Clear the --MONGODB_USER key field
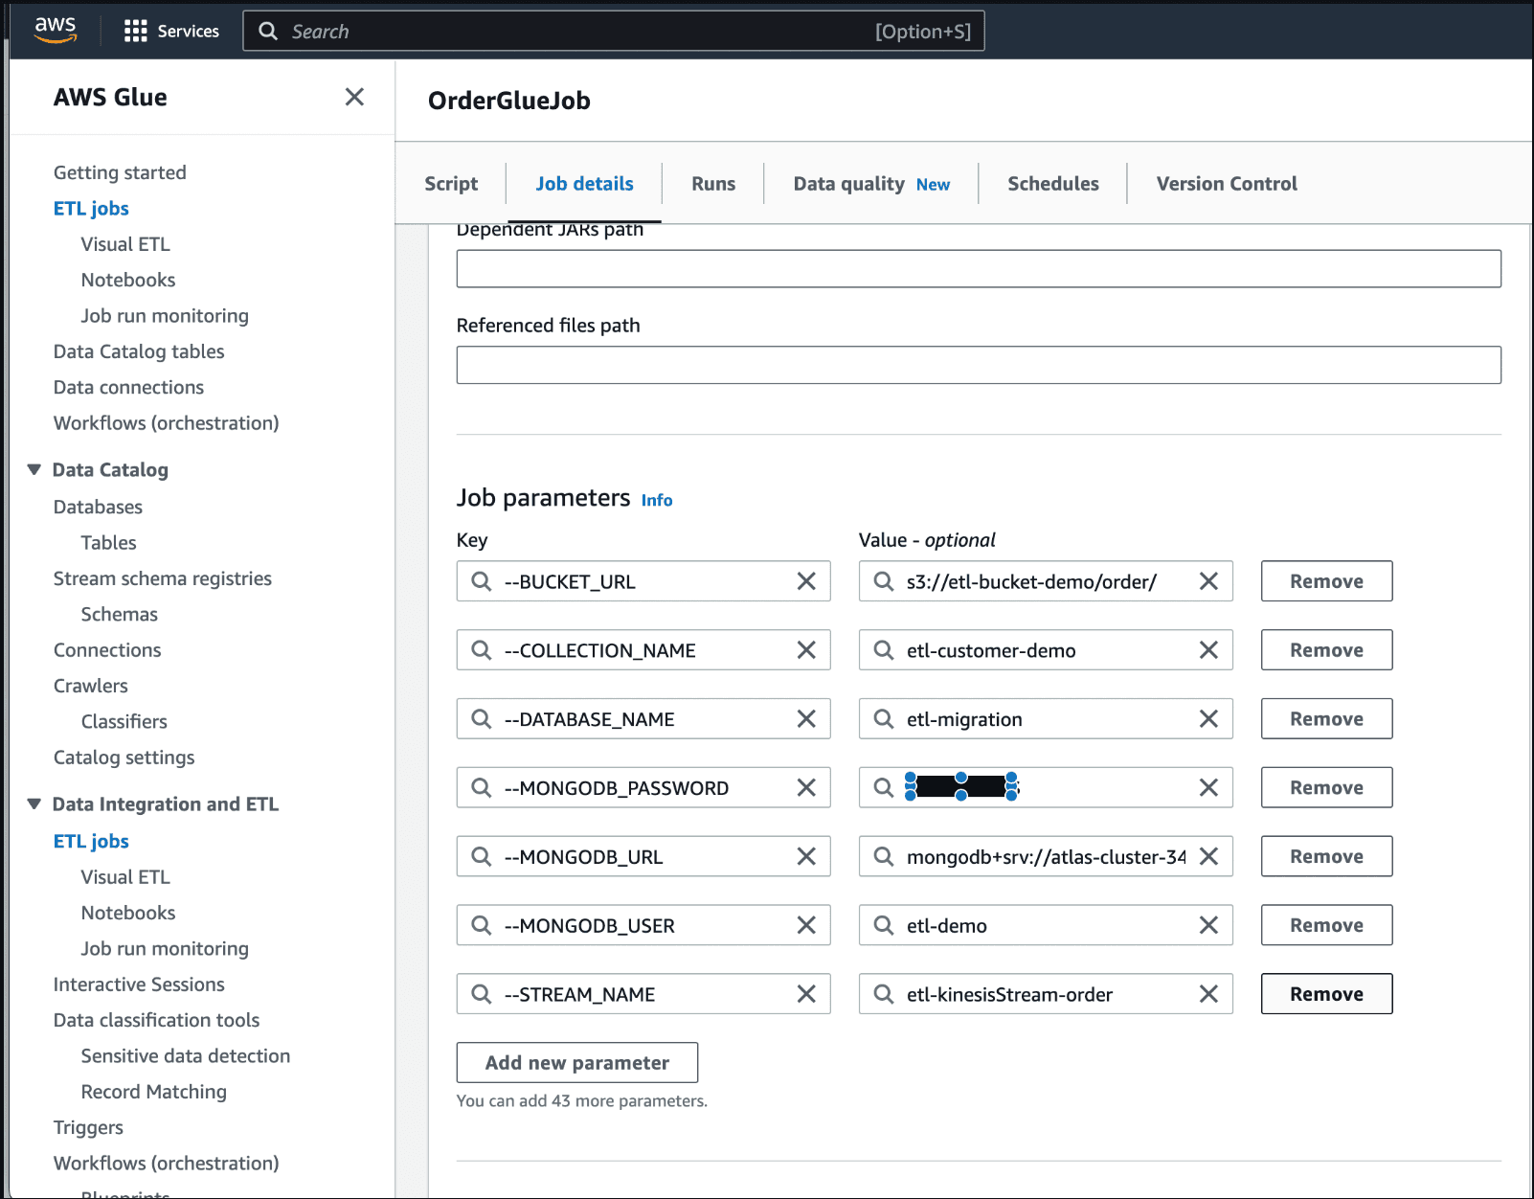 click(x=806, y=925)
